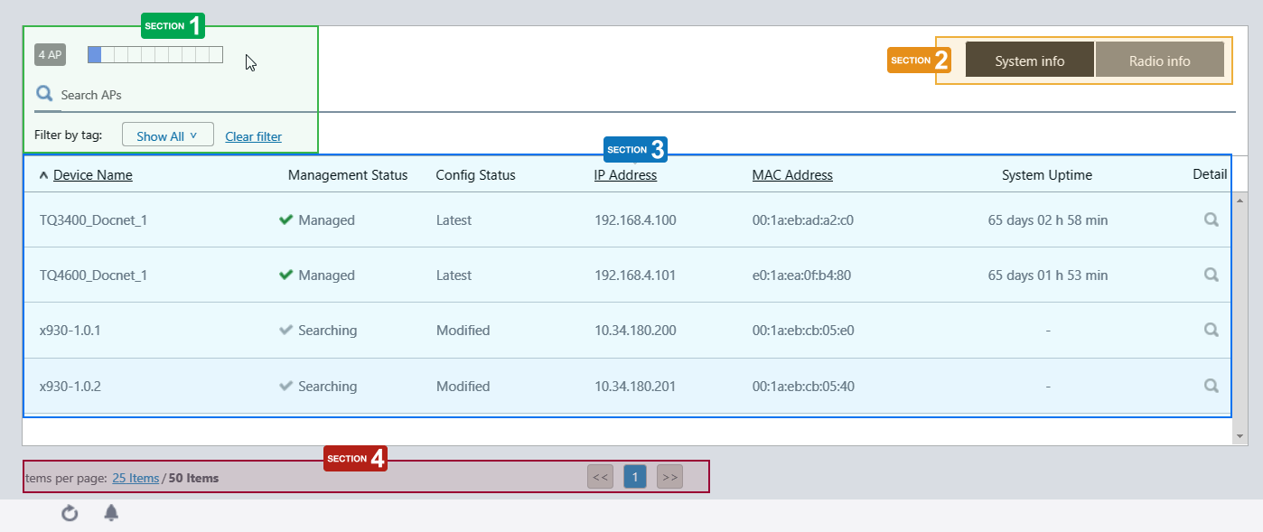Click the AP usage progress bar
The width and height of the screenshot is (1263, 532).
pyautogui.click(x=154, y=55)
